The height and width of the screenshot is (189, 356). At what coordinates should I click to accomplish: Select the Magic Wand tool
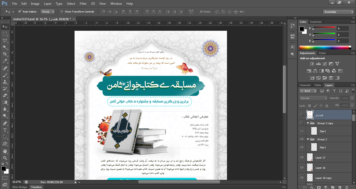[x=5, y=47]
